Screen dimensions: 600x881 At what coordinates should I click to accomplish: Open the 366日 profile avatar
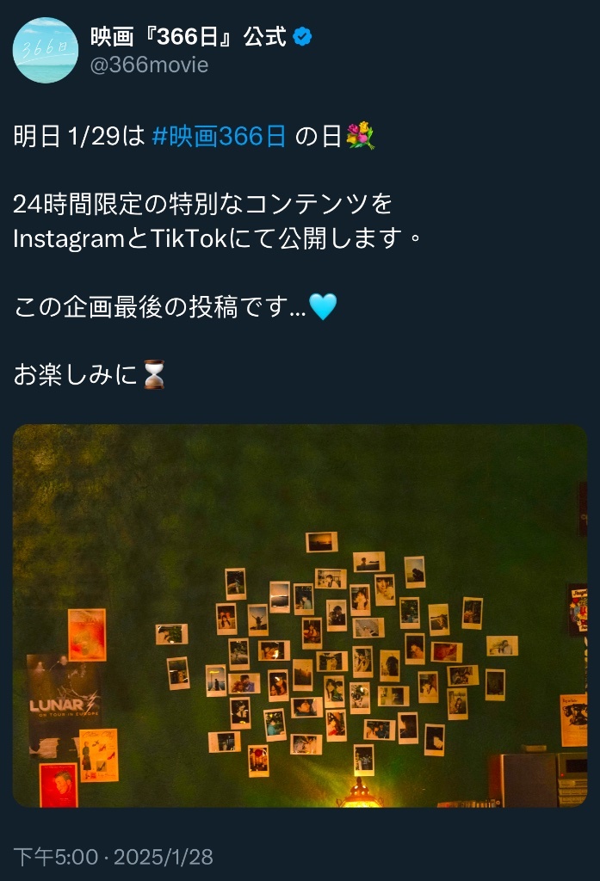click(46, 51)
